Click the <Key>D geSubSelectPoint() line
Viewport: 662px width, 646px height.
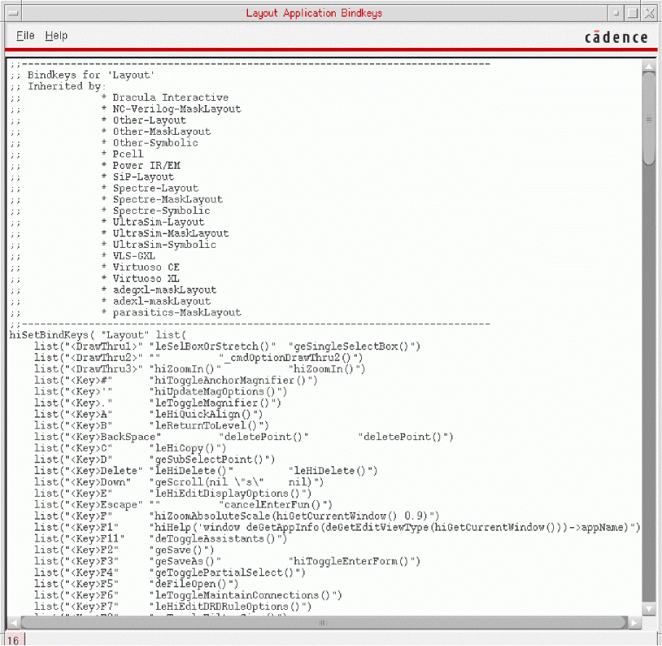coord(155,460)
